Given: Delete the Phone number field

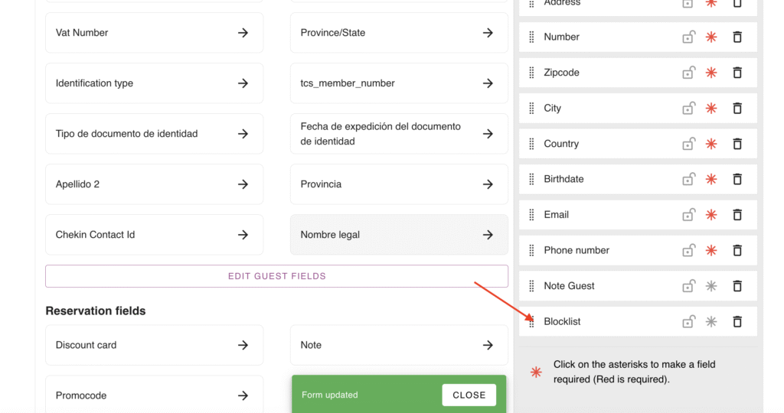Looking at the screenshot, I should point(737,250).
